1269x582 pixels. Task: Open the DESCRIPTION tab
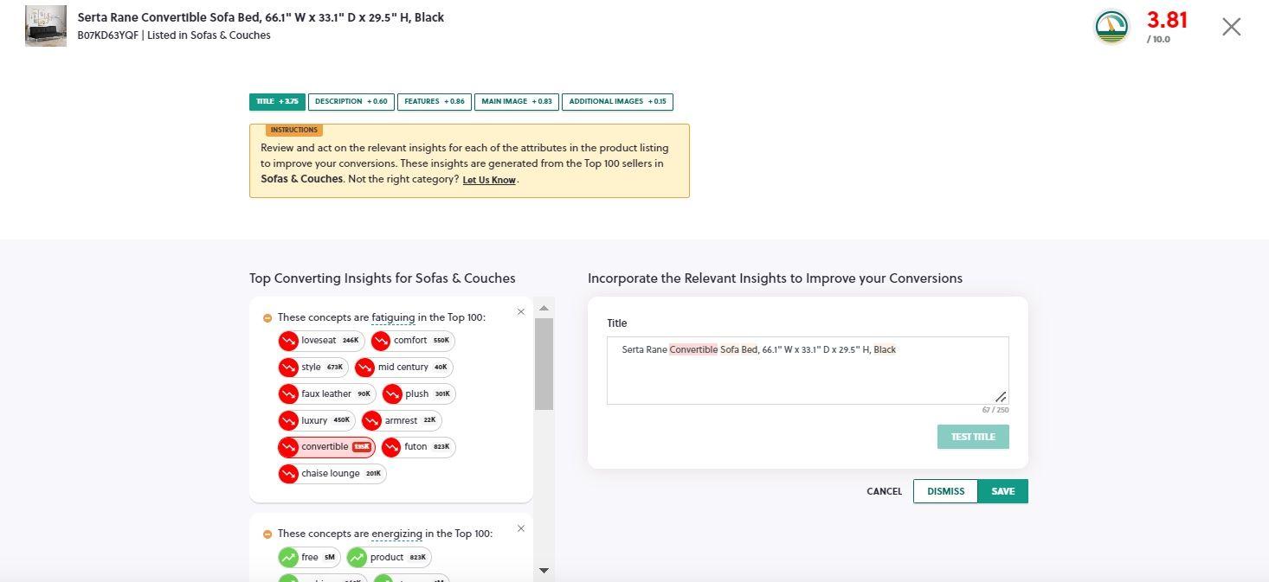pyautogui.click(x=351, y=102)
